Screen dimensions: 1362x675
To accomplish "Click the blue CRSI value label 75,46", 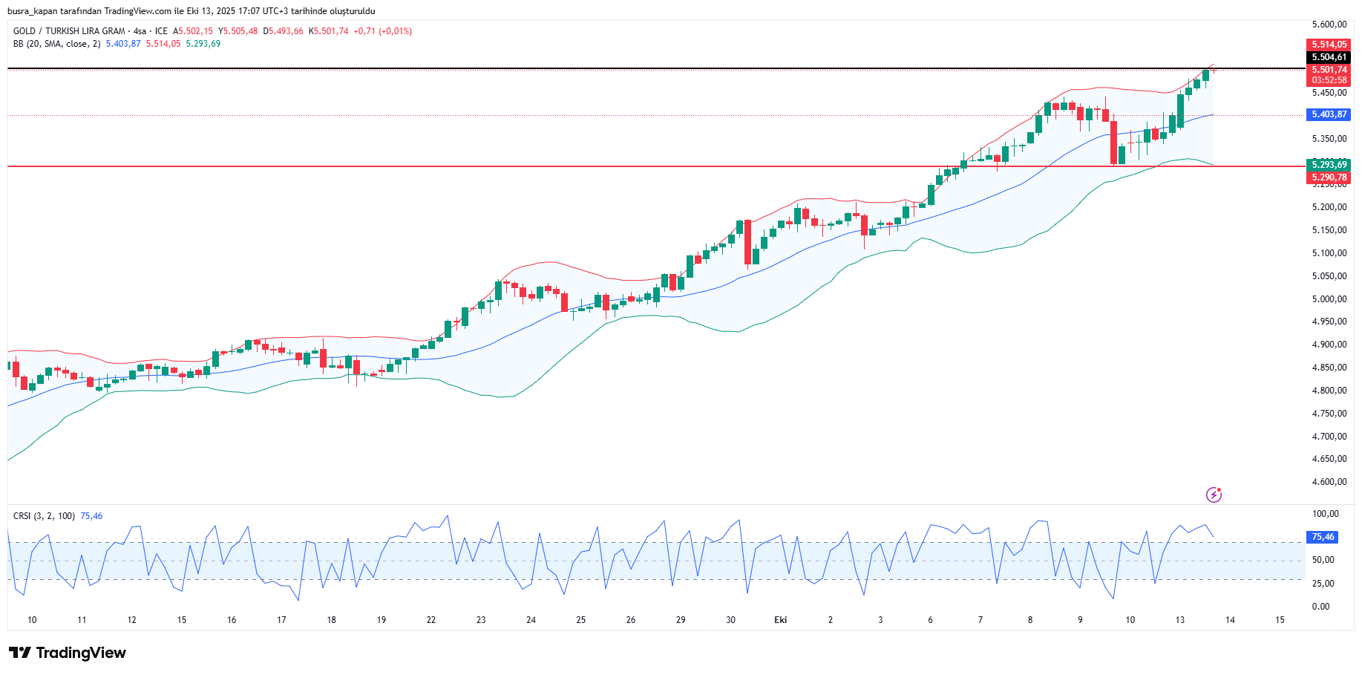I will point(1322,537).
